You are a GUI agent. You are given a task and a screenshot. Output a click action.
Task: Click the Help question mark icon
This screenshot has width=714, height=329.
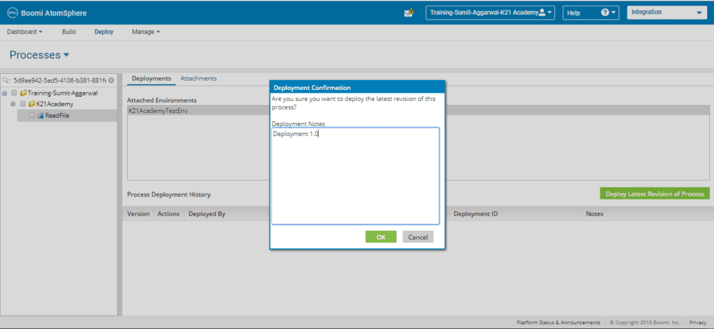[605, 13]
